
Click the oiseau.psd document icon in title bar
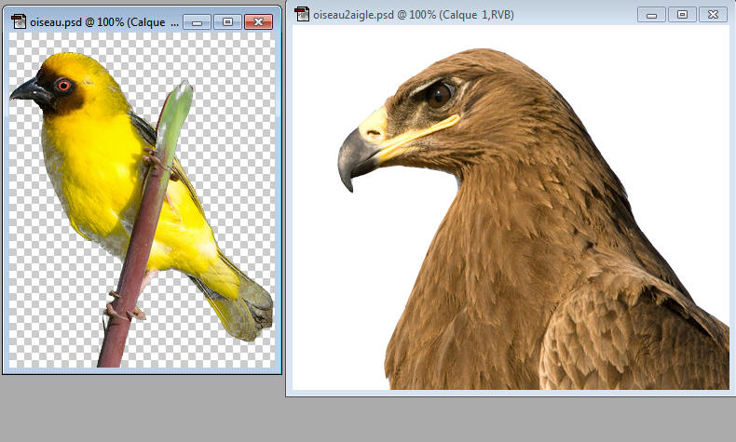[x=19, y=21]
